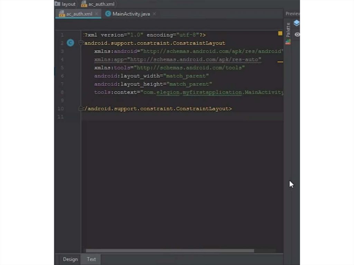Click the closing ConstraintLayout tag text
The width and height of the screenshot is (354, 265).
point(158,109)
